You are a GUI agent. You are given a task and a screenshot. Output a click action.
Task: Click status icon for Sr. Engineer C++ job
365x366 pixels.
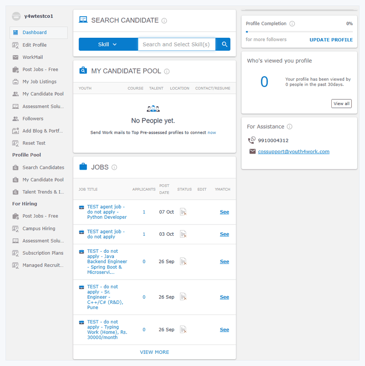(183, 297)
